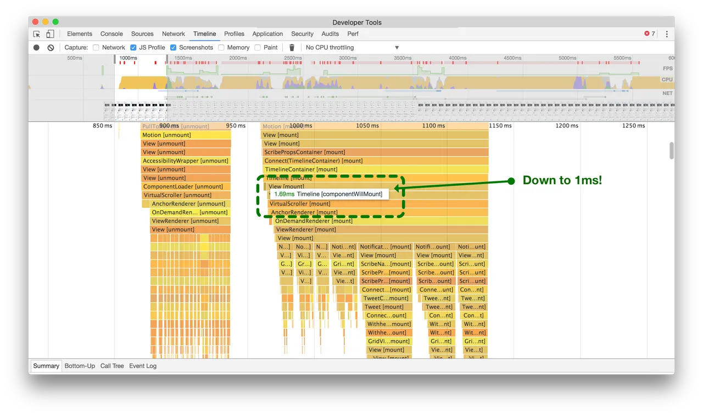Open the console error count badge showing 7

[x=649, y=34]
